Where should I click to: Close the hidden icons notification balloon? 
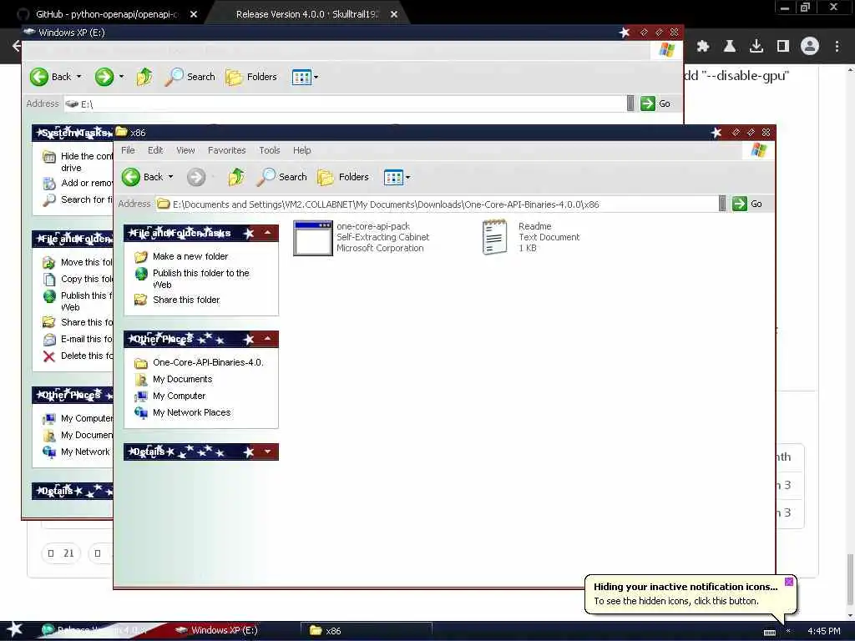coord(788,582)
